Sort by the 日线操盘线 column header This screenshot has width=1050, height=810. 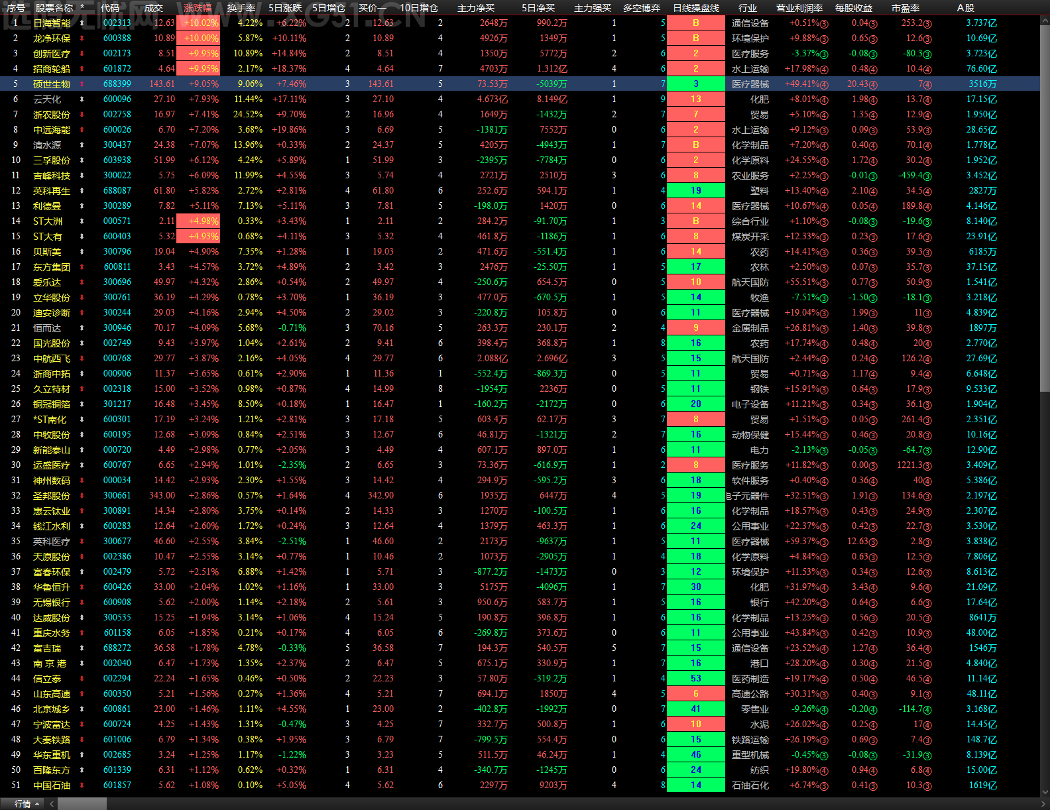(696, 8)
